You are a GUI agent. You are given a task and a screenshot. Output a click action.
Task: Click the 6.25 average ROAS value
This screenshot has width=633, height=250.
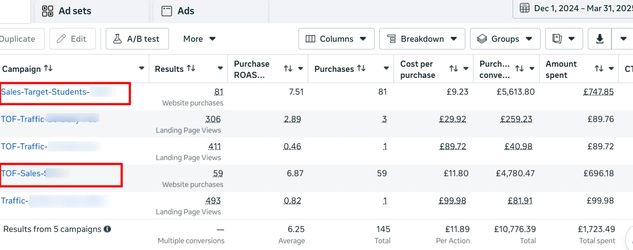296,229
